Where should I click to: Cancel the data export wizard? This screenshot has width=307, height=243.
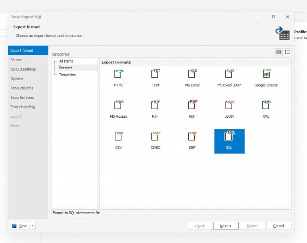pos(279,226)
